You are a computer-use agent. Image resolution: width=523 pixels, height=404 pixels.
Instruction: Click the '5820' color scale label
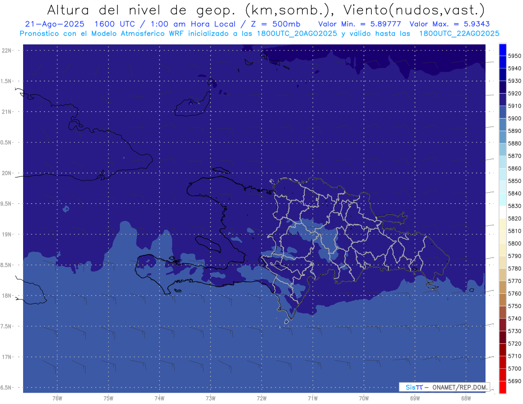[515, 218]
